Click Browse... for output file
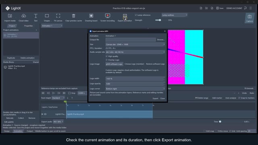 [161, 39]
